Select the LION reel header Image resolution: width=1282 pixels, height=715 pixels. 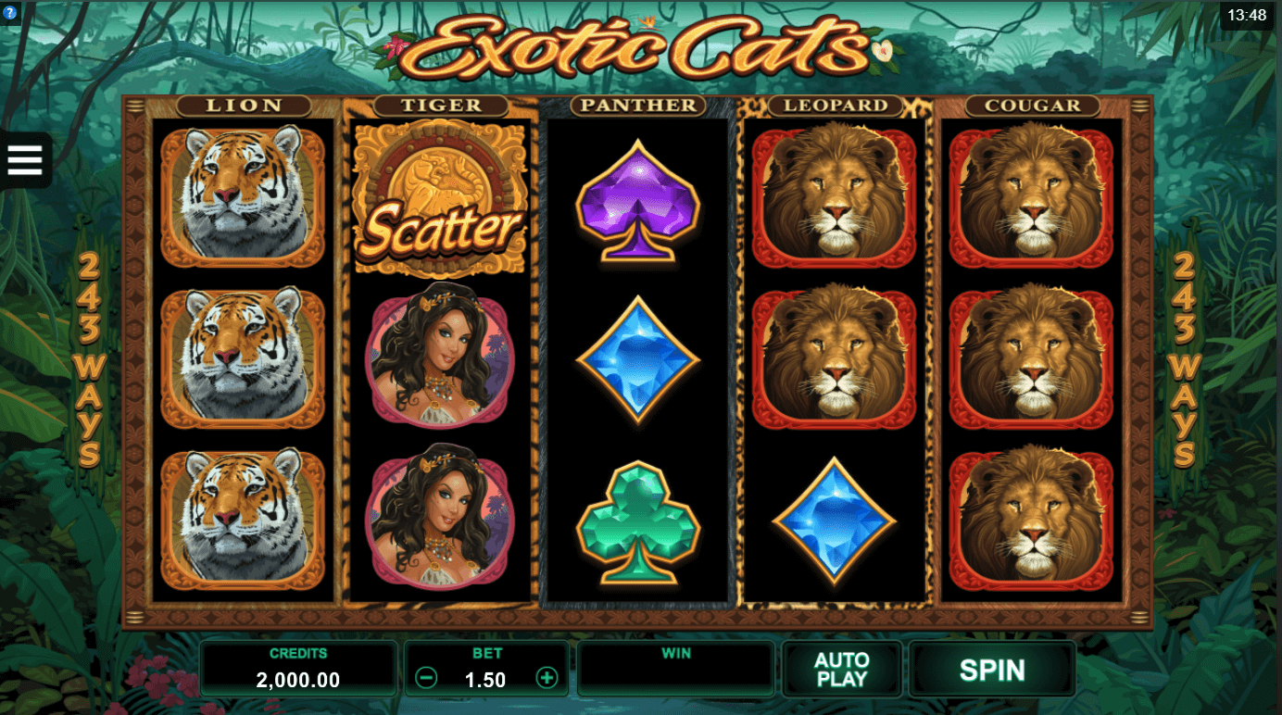coord(245,106)
